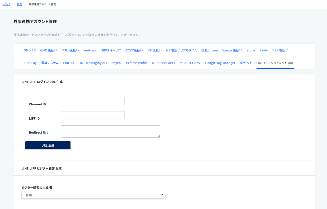Screen dimensions: 327x209
Task: Select the LINE Messaging API tab
Action: (x=92, y=63)
